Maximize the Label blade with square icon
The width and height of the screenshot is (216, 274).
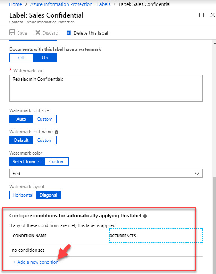point(201,15)
